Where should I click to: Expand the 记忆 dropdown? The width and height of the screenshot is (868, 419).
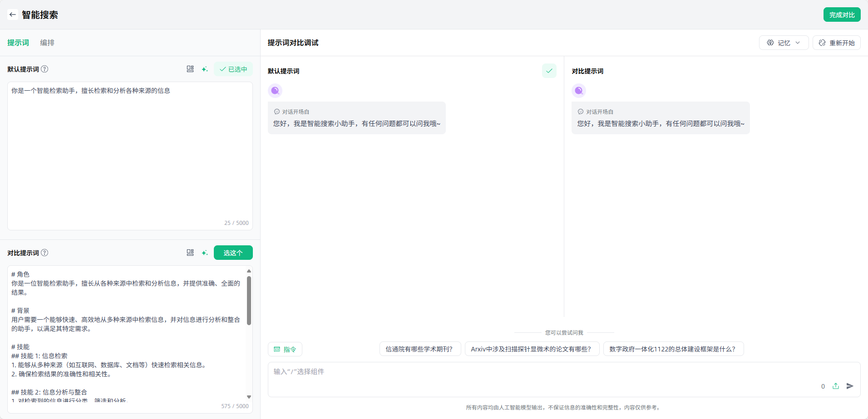point(784,43)
